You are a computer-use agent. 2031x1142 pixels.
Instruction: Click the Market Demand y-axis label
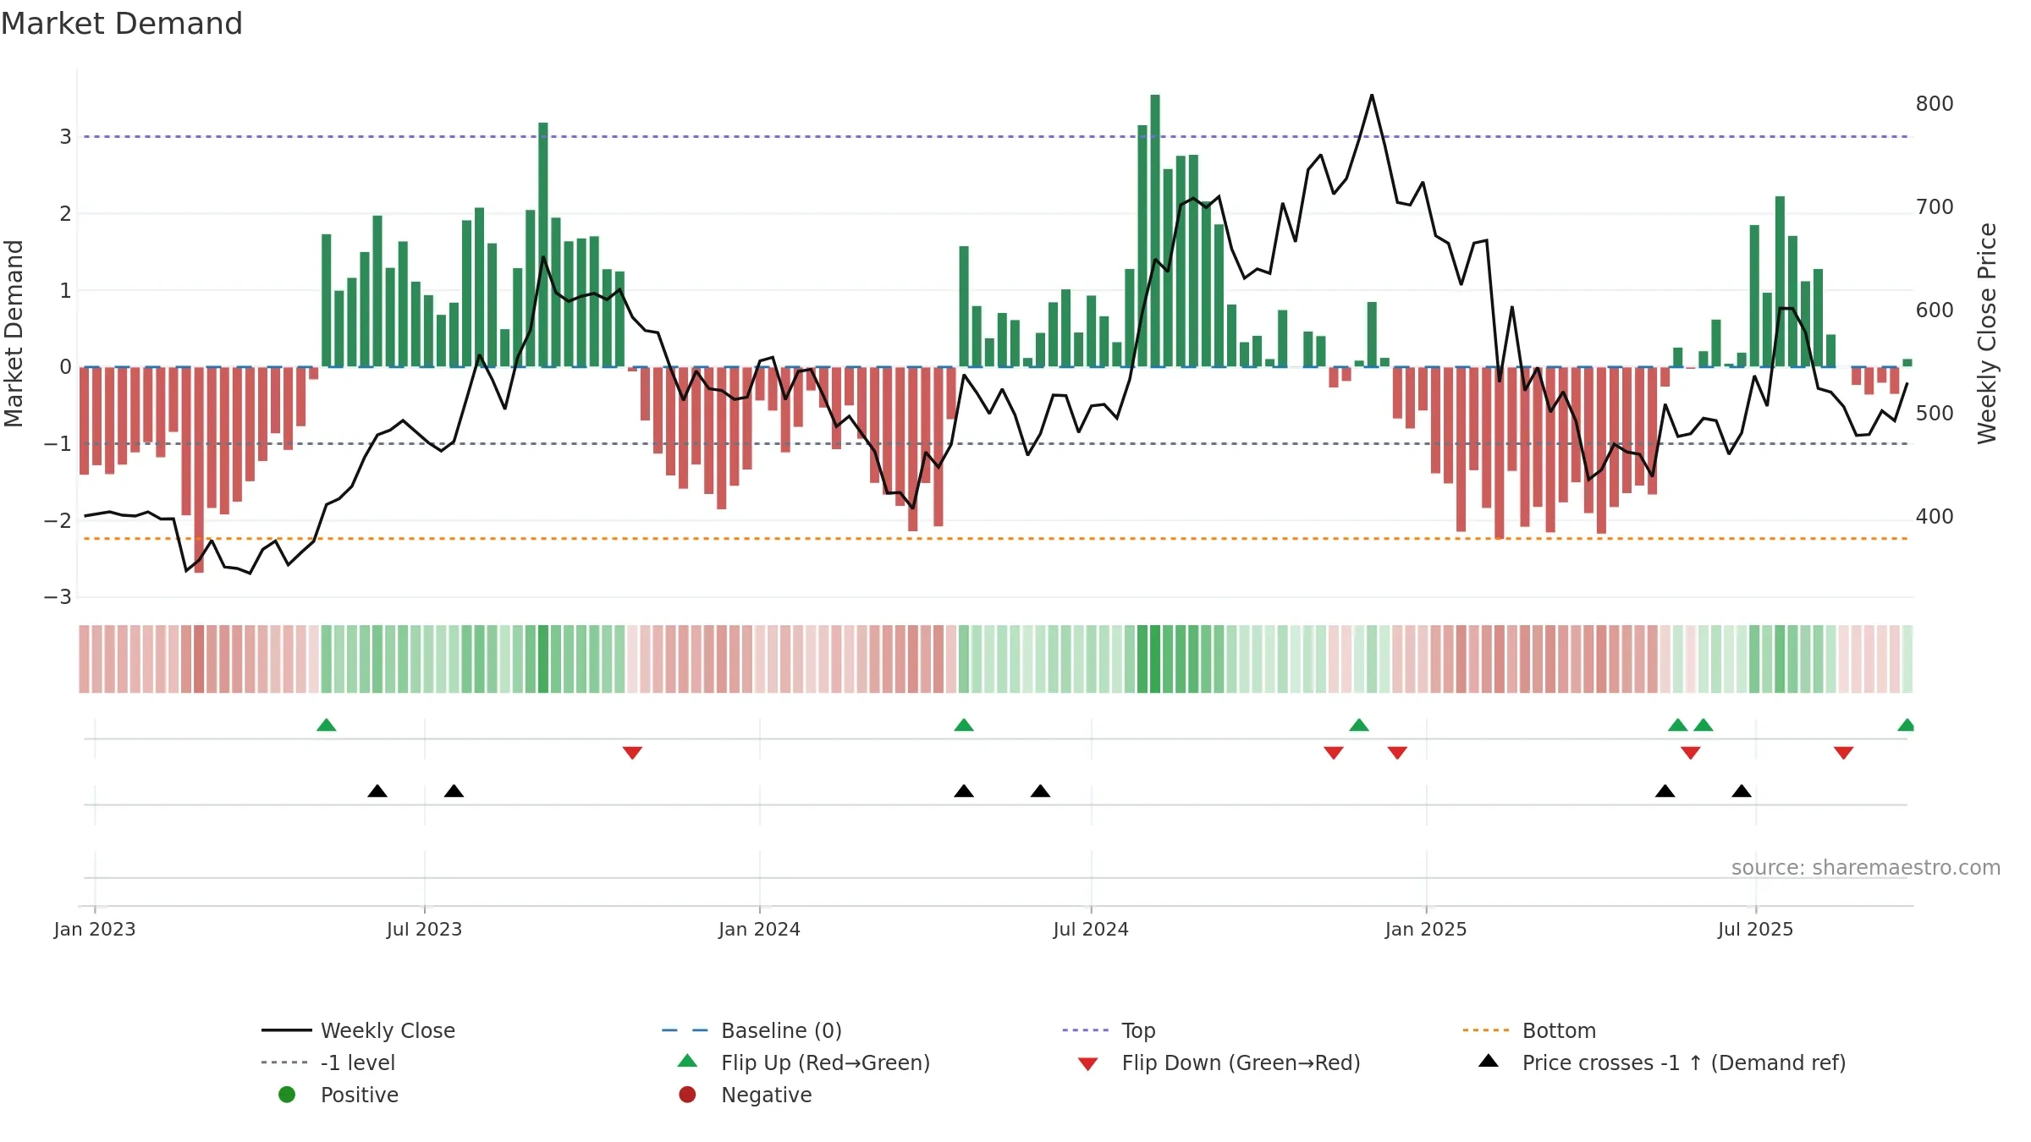[14, 333]
